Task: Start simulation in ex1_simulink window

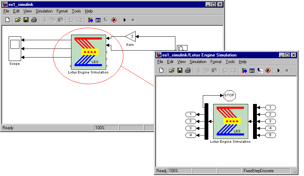Action: pyautogui.click(x=125, y=20)
